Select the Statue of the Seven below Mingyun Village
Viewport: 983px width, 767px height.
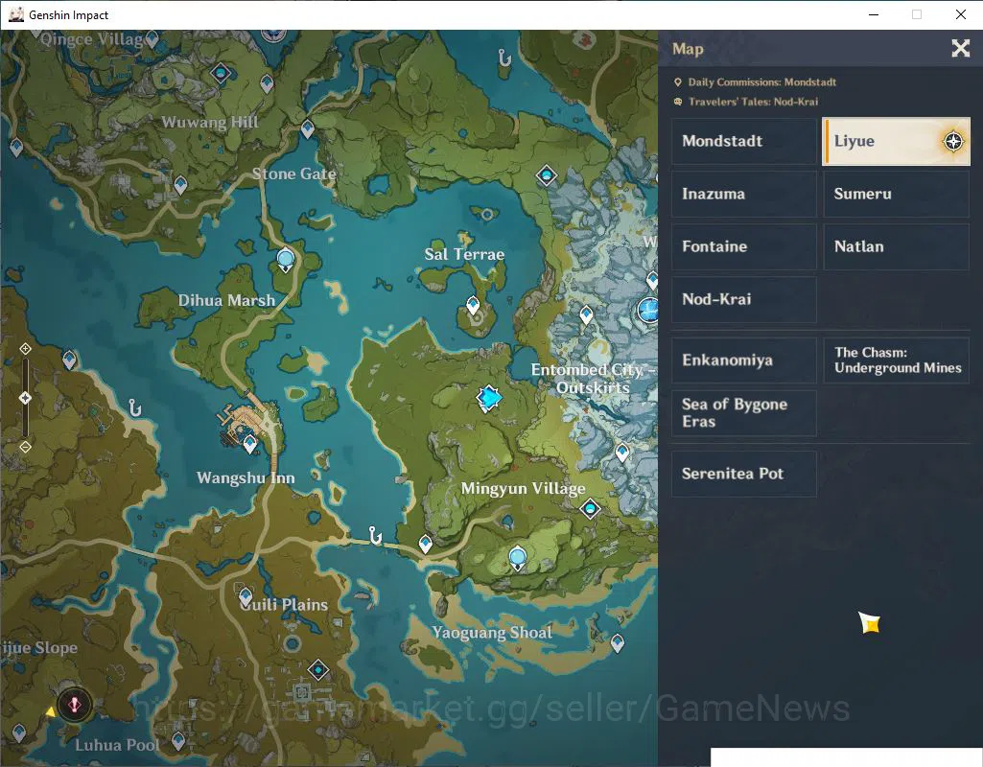517,558
